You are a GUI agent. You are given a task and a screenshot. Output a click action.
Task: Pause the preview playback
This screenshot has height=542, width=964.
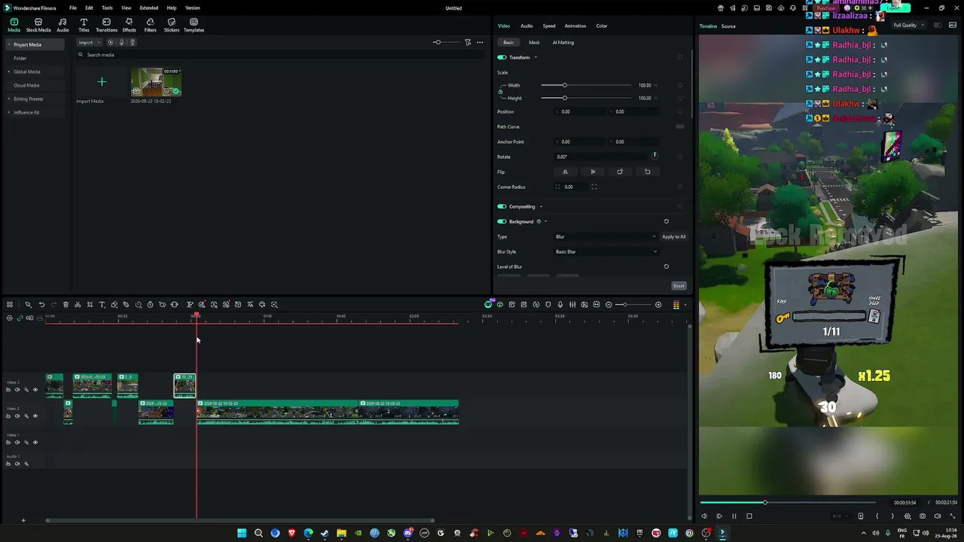pyautogui.click(x=734, y=516)
